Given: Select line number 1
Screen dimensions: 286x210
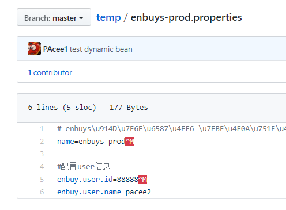Looking at the screenshot, I should (x=42, y=129).
